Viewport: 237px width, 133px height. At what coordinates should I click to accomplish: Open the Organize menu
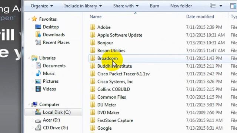(x=42, y=6)
